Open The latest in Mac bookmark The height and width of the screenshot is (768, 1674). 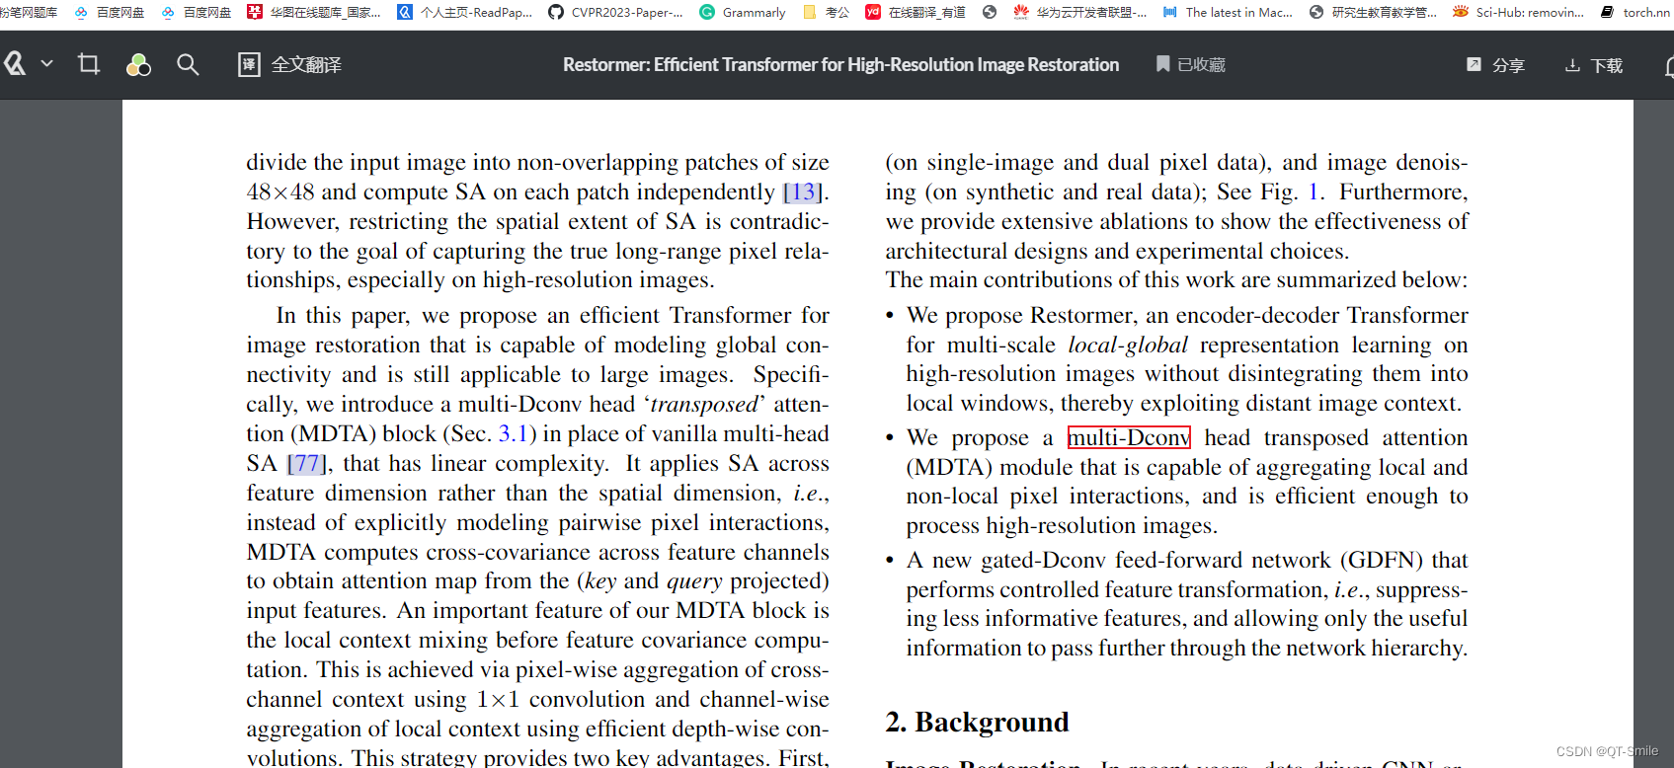(1228, 12)
